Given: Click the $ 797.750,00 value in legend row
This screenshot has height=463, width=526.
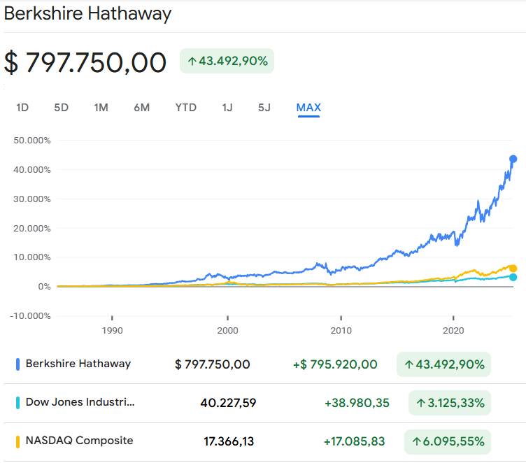Looking at the screenshot, I should click(213, 364).
